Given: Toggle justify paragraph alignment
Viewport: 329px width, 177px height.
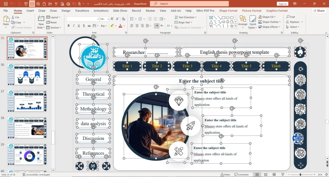Looking at the screenshot, I should 147,26.
